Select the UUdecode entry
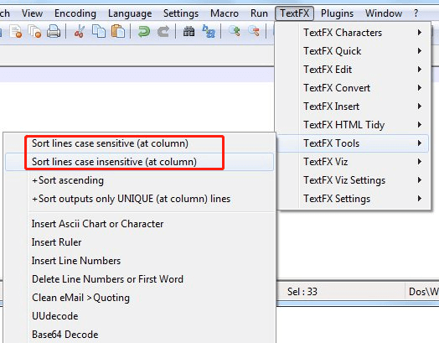 (139, 316)
